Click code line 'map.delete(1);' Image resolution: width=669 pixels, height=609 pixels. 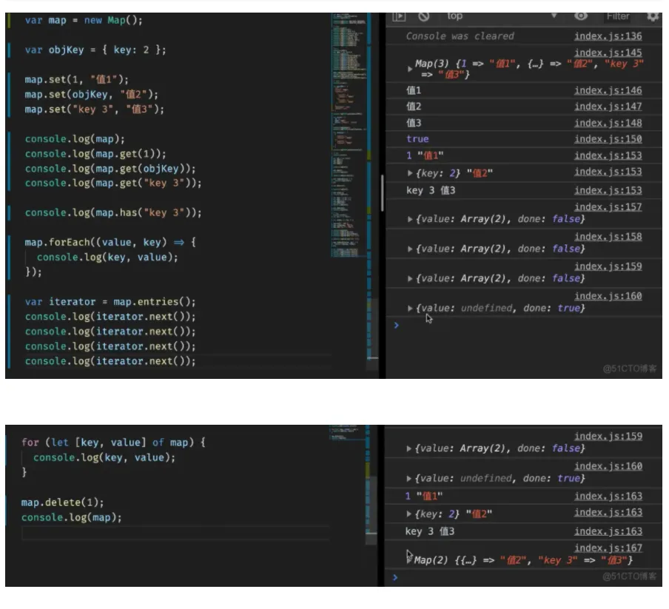(x=63, y=502)
